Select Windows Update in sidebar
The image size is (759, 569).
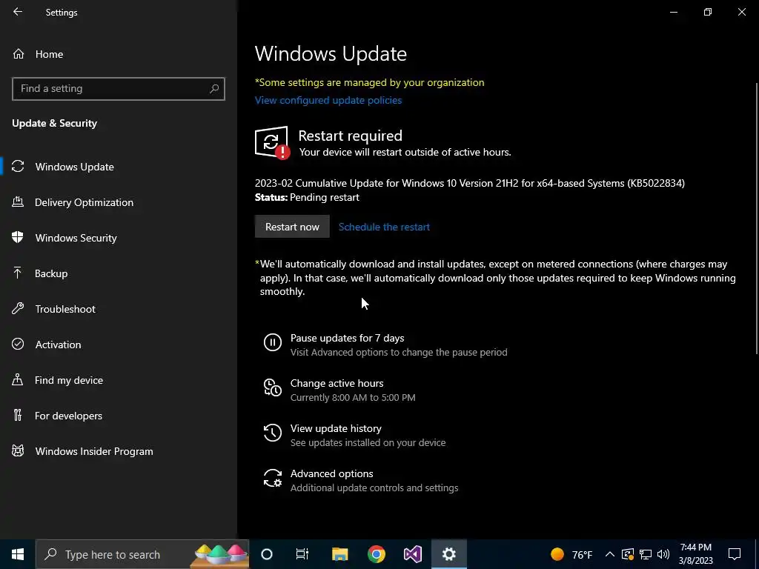point(75,167)
